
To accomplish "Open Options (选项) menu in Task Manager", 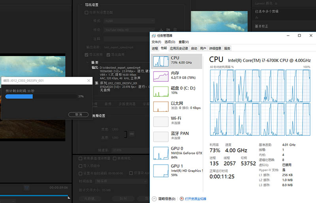I will [x=170, y=42].
